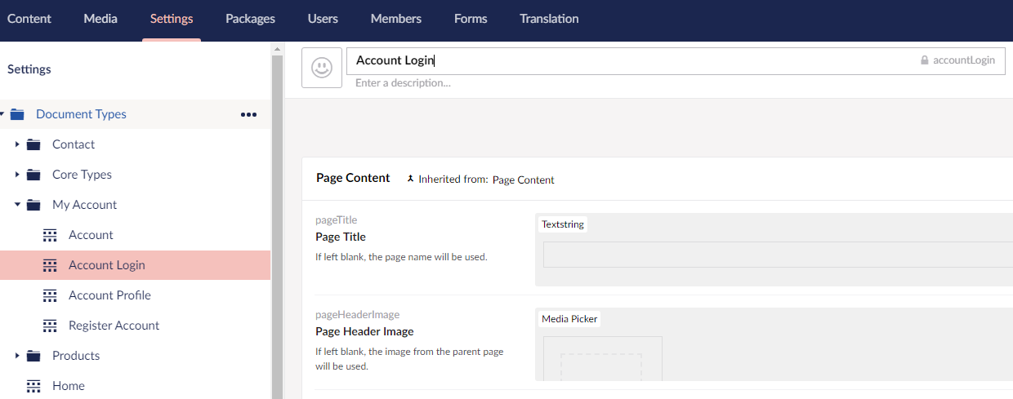Expand the Contact folder arrow
Screen dimensions: 1013x399
[17, 144]
